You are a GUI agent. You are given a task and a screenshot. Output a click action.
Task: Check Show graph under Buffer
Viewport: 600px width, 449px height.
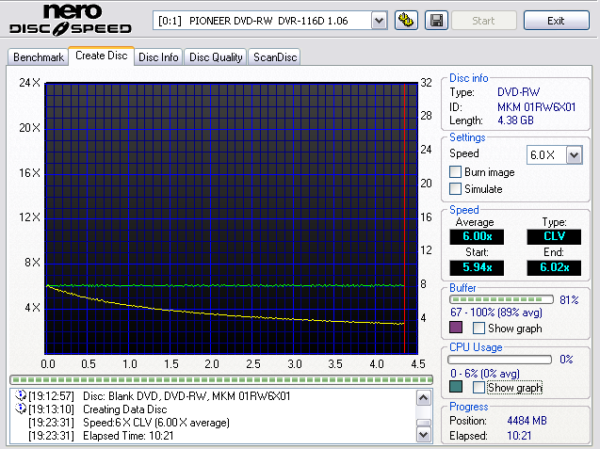[x=479, y=329]
